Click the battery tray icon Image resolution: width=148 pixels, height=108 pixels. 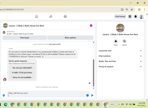134,104
